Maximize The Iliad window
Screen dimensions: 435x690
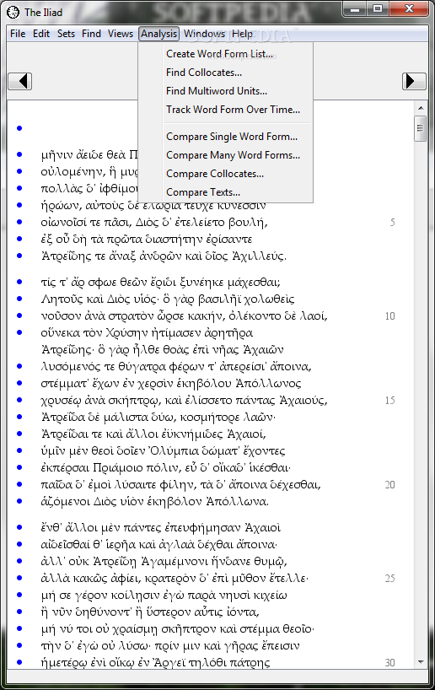click(377, 9)
